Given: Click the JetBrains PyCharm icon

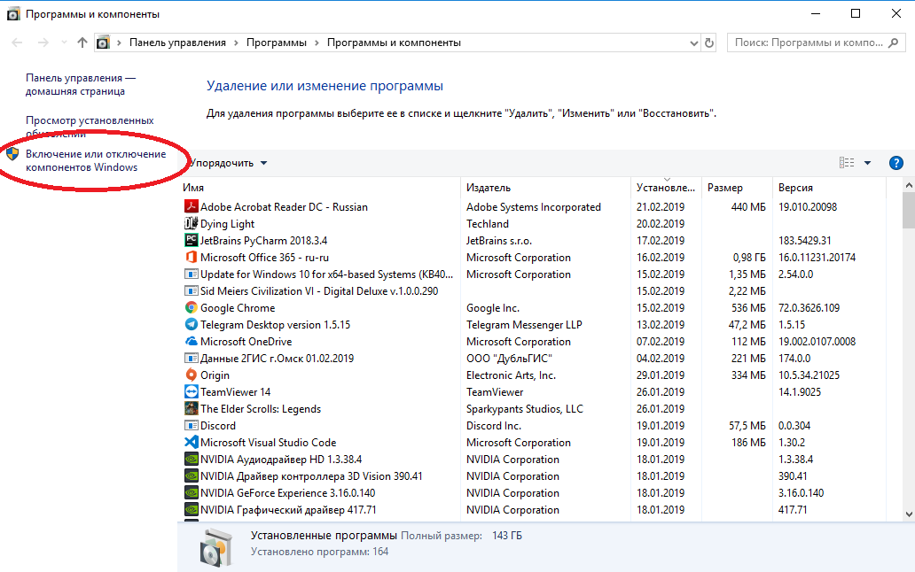Looking at the screenshot, I should tap(191, 240).
